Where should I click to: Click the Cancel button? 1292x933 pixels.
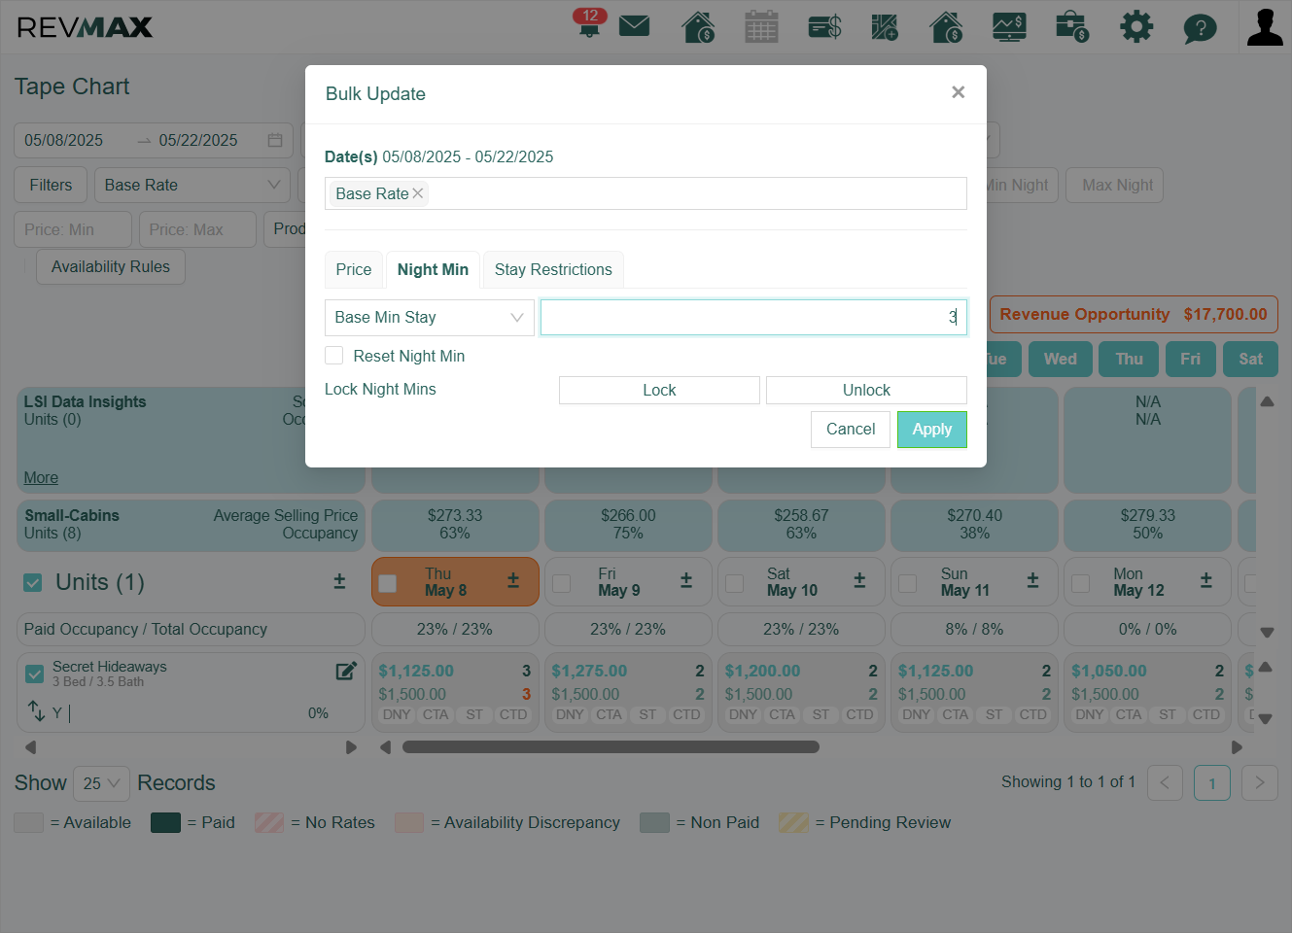point(851,430)
